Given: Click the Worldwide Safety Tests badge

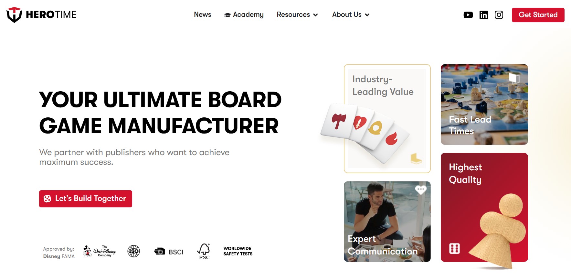Looking at the screenshot, I should 238,251.
